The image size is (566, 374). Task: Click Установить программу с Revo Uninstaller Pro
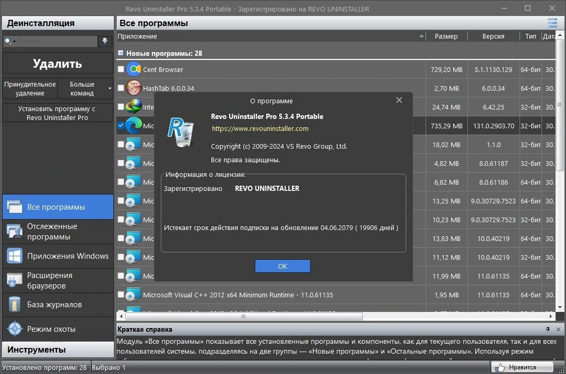coord(57,113)
